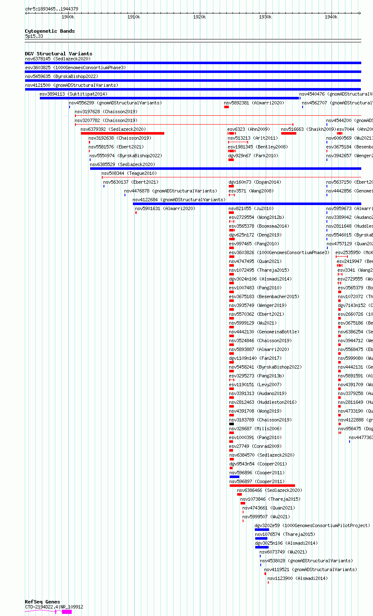The image size is (373, 616).
Task: Open the CTD-2194D22.4|NR_109912 gene label
Action: pyautogui.click(x=54, y=607)
